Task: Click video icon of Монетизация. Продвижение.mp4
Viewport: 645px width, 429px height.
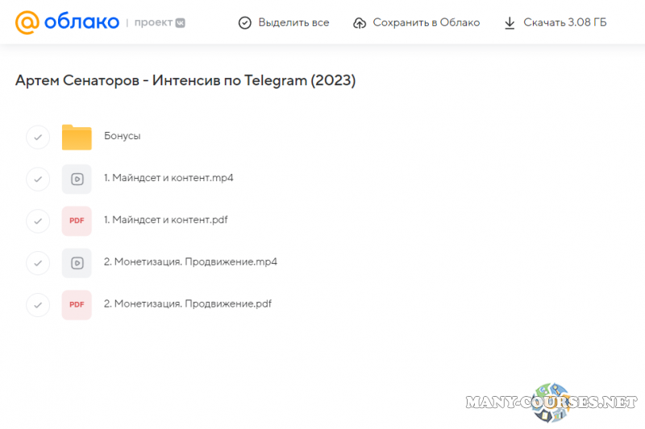Action: 77,262
